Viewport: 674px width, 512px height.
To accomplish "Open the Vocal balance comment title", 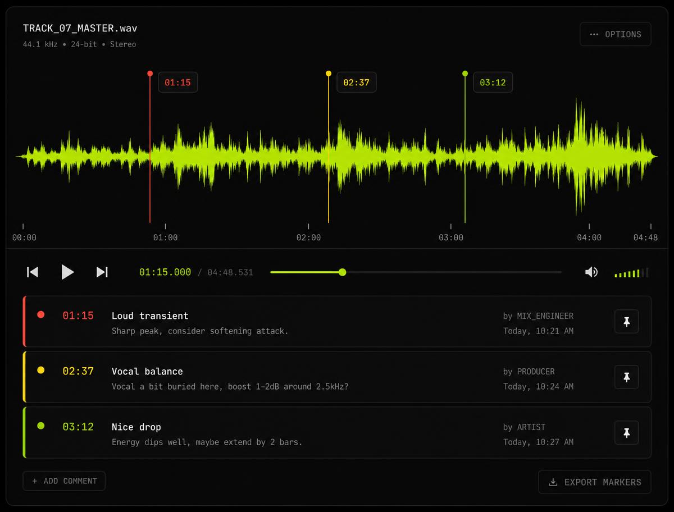I will tap(147, 372).
